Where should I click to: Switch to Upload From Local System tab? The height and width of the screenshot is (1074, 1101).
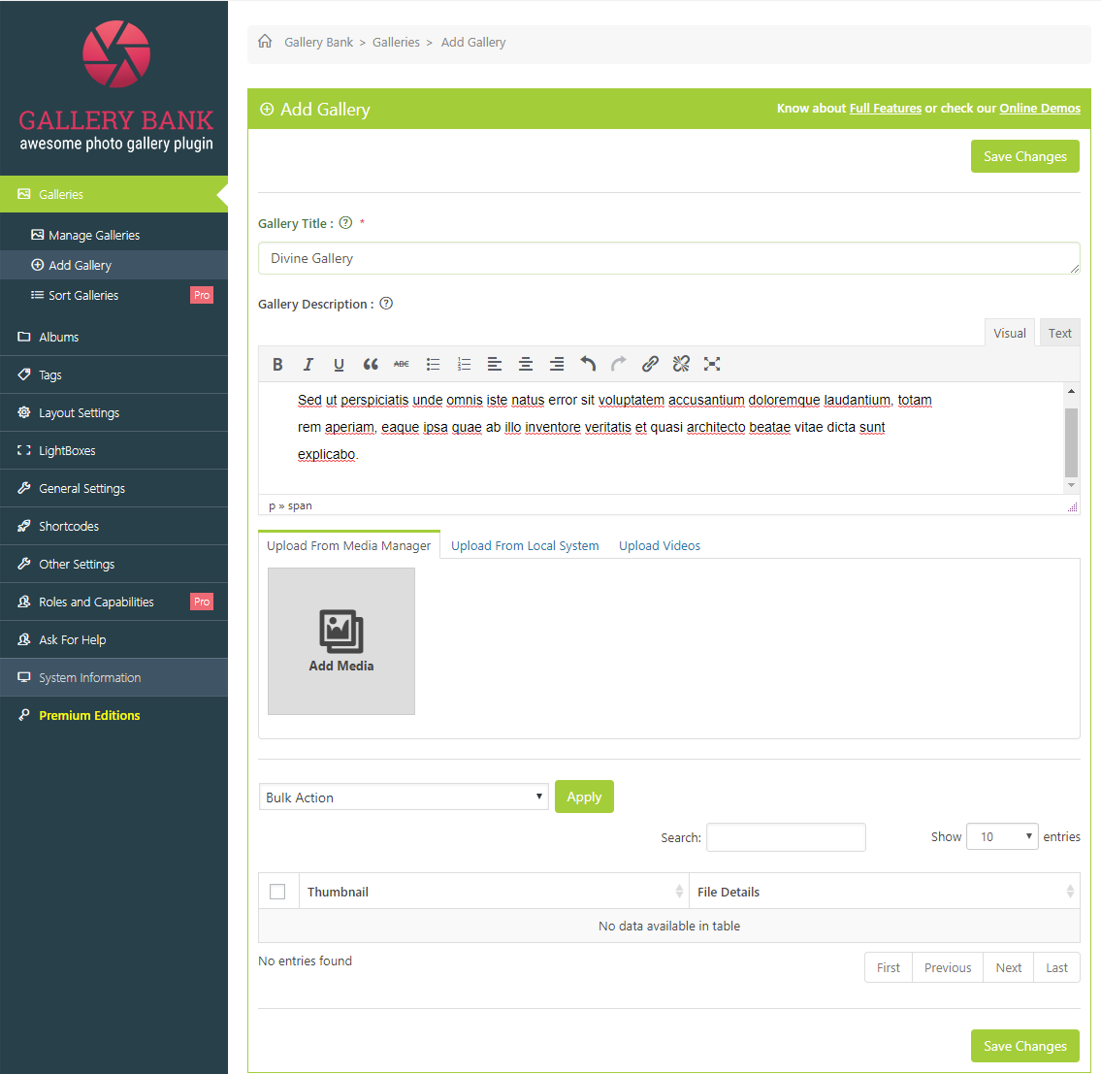[525, 546]
